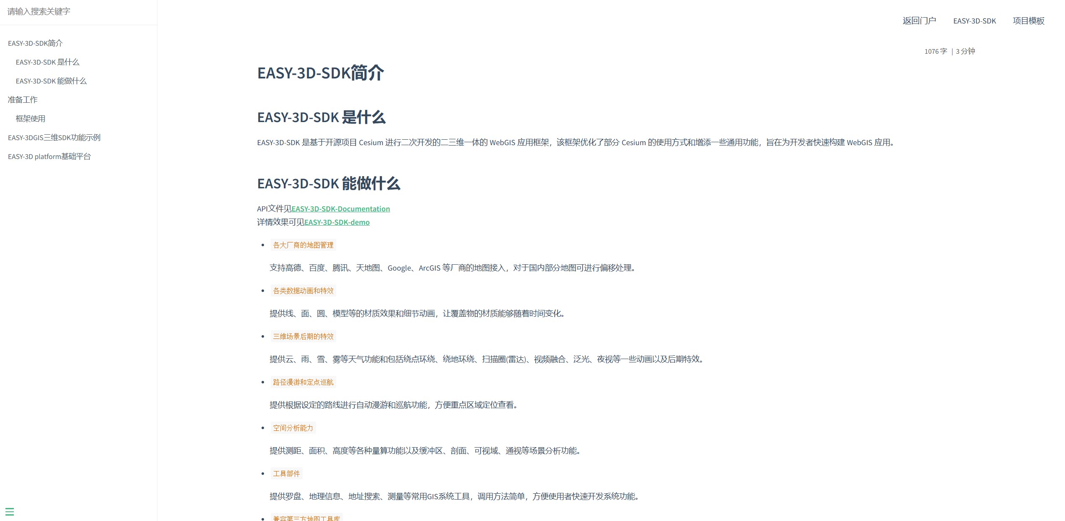Screen dimensions: 1065x521
Task: Click the 三维场景后期的特效 tag
Action: coord(303,336)
